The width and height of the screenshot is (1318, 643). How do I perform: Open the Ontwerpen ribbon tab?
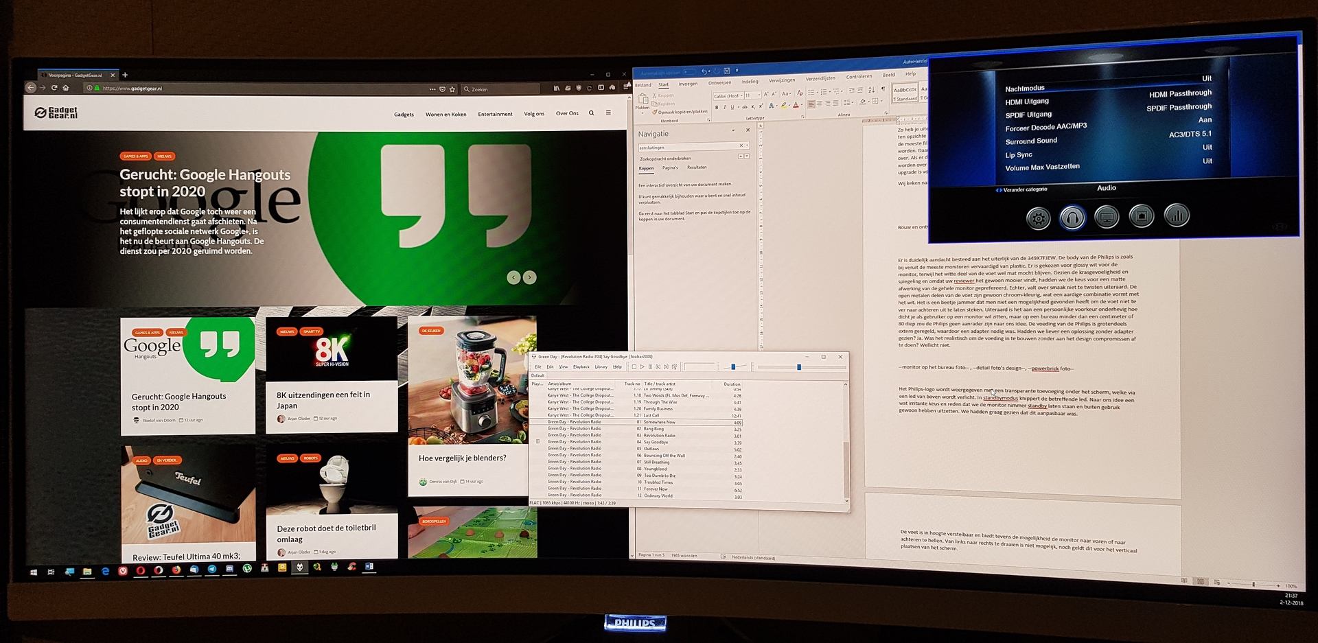click(719, 82)
